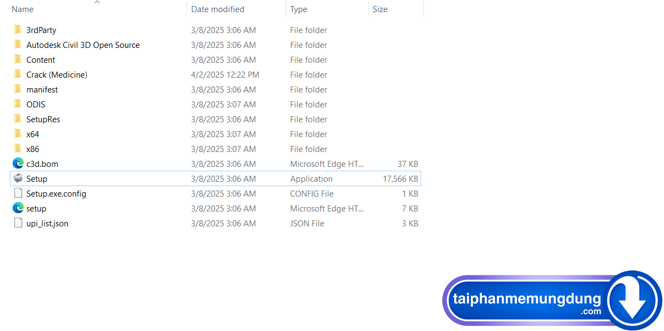Sort by the Date modified column header
The width and height of the screenshot is (664, 331).
click(217, 9)
